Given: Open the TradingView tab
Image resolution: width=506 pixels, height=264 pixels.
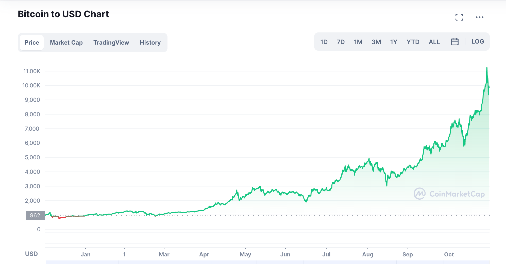Looking at the screenshot, I should (x=111, y=43).
